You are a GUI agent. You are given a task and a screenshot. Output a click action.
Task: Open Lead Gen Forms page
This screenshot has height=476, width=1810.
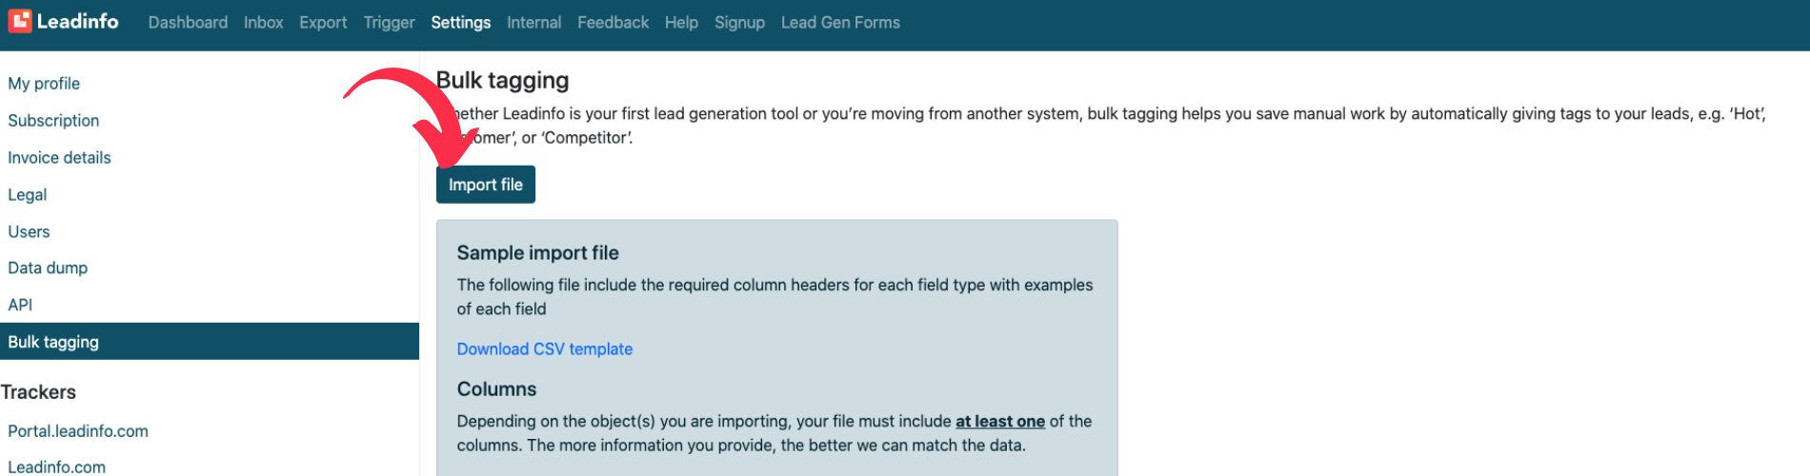pyautogui.click(x=840, y=22)
